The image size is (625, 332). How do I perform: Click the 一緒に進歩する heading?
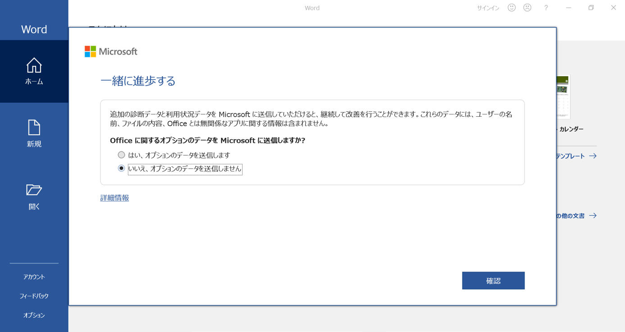point(138,81)
